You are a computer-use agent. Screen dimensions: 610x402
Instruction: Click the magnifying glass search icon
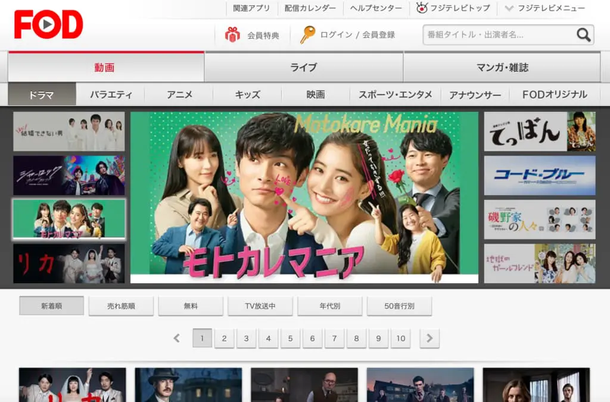[x=583, y=35]
